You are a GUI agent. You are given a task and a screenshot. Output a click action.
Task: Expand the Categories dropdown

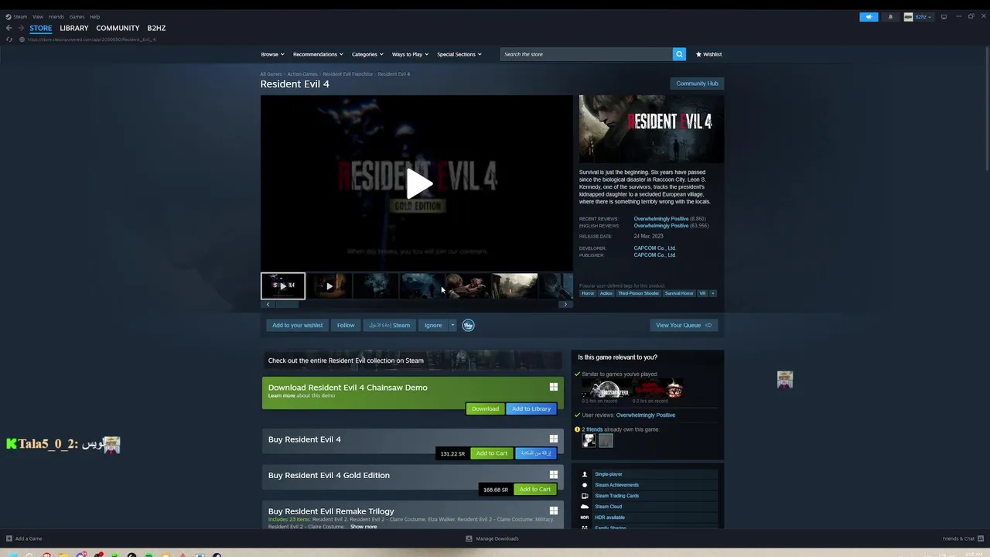tap(367, 54)
